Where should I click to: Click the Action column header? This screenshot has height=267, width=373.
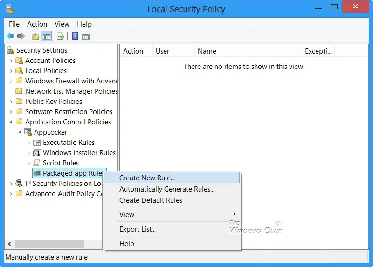pyautogui.click(x=136, y=51)
